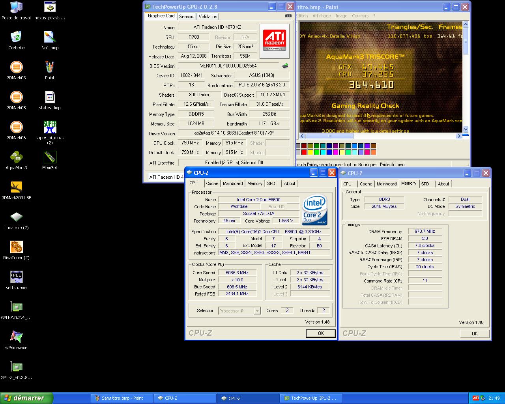This screenshot has height=404, width=505.
Task: Open Mainboard tab in CPU-Z processor window
Action: click(x=233, y=183)
